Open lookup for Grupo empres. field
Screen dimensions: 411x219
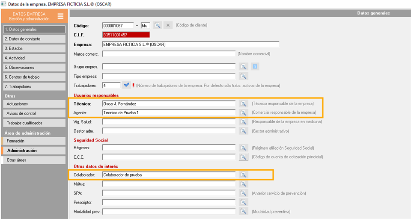click(x=244, y=67)
